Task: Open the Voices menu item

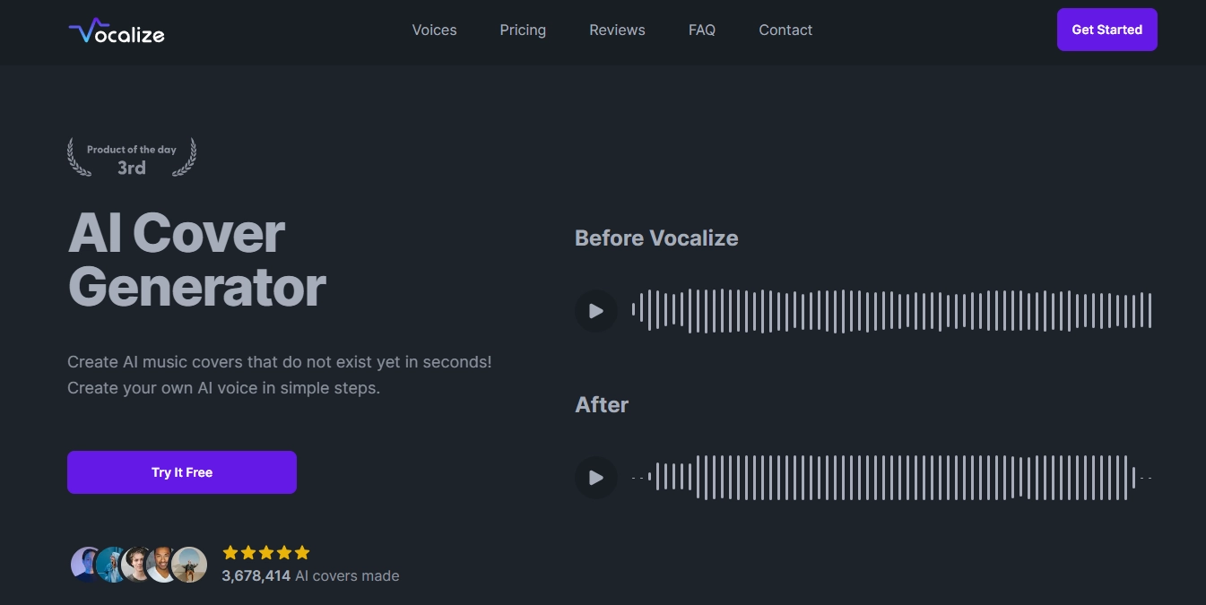Action: click(x=434, y=30)
